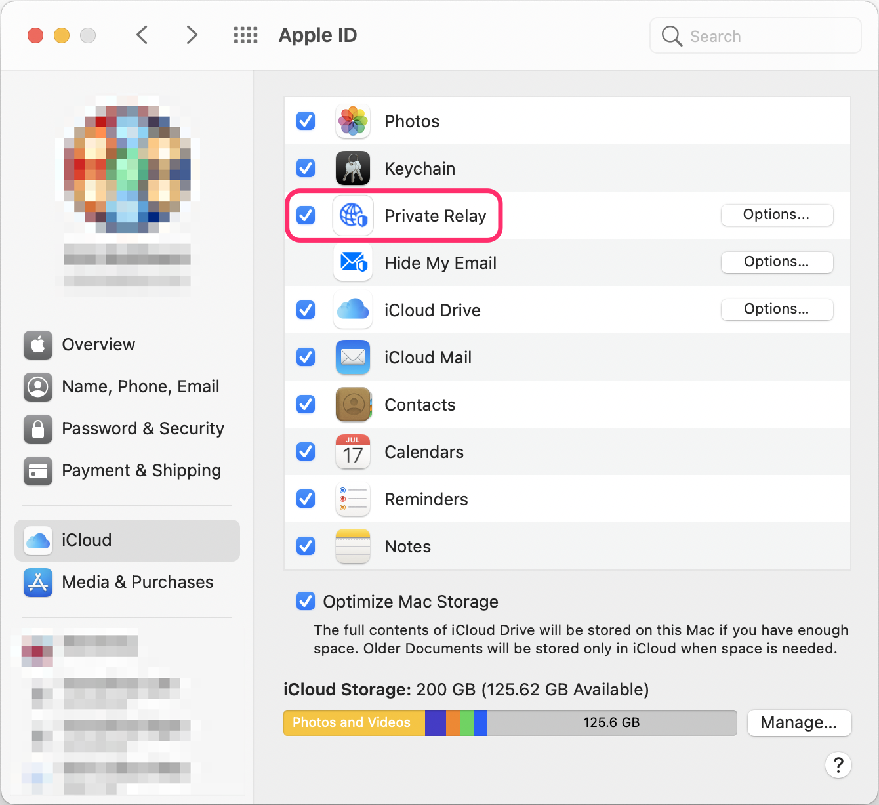Uncheck the Photos checkbox
The image size is (879, 805).
(306, 121)
